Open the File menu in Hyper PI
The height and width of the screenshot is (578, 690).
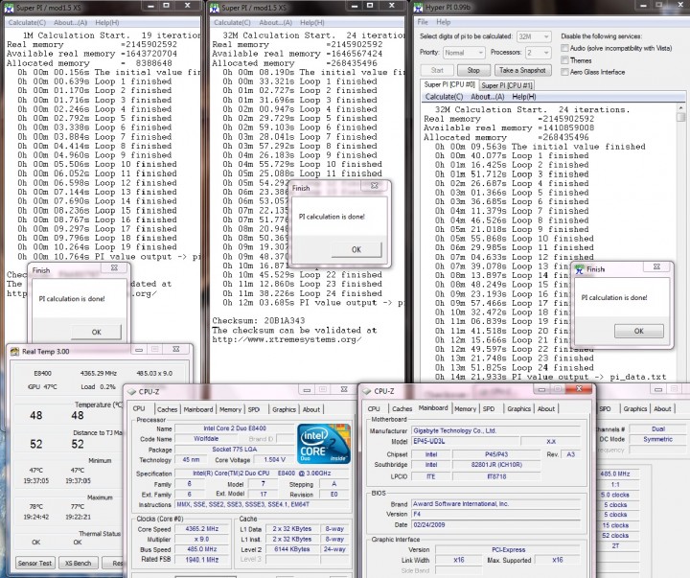click(x=423, y=22)
